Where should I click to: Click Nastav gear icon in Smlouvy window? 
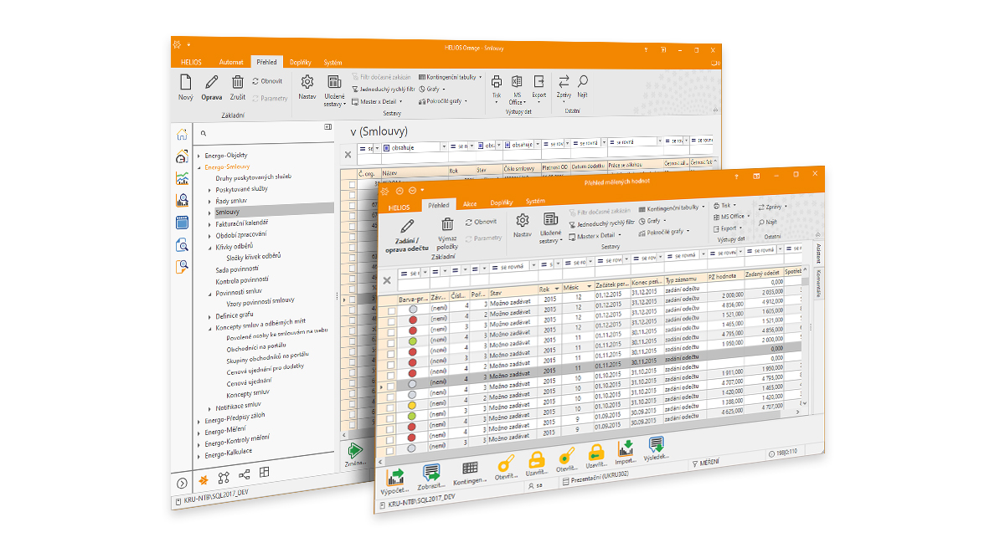pos(307,82)
